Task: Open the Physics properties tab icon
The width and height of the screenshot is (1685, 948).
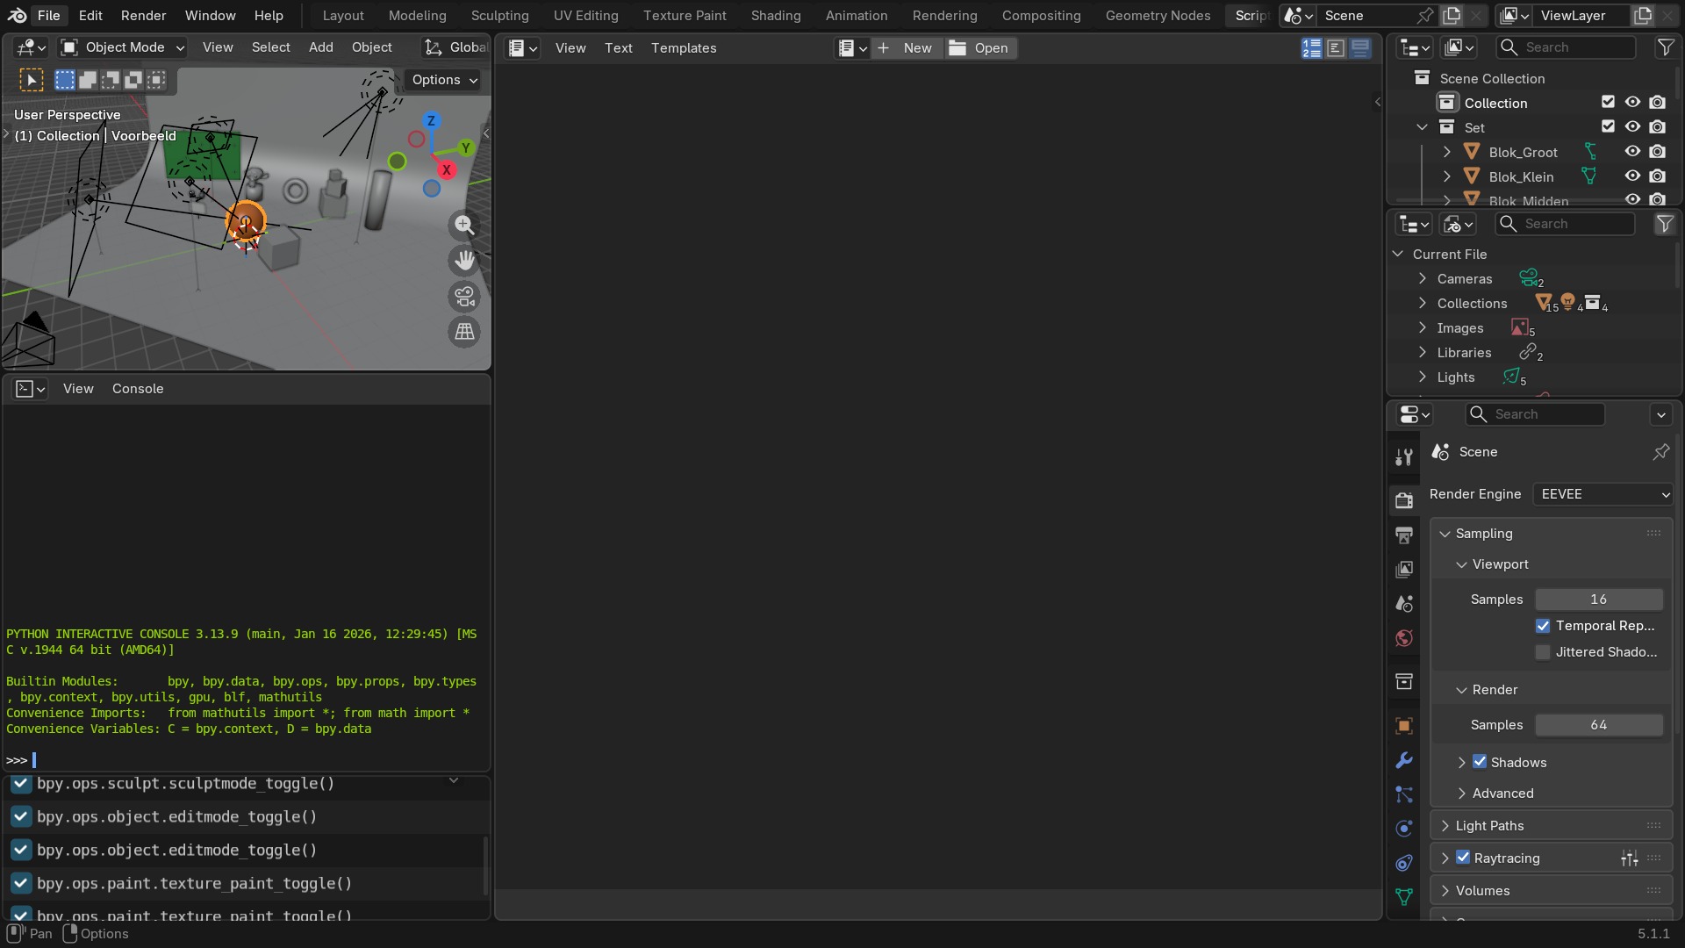Action: tap(1404, 829)
